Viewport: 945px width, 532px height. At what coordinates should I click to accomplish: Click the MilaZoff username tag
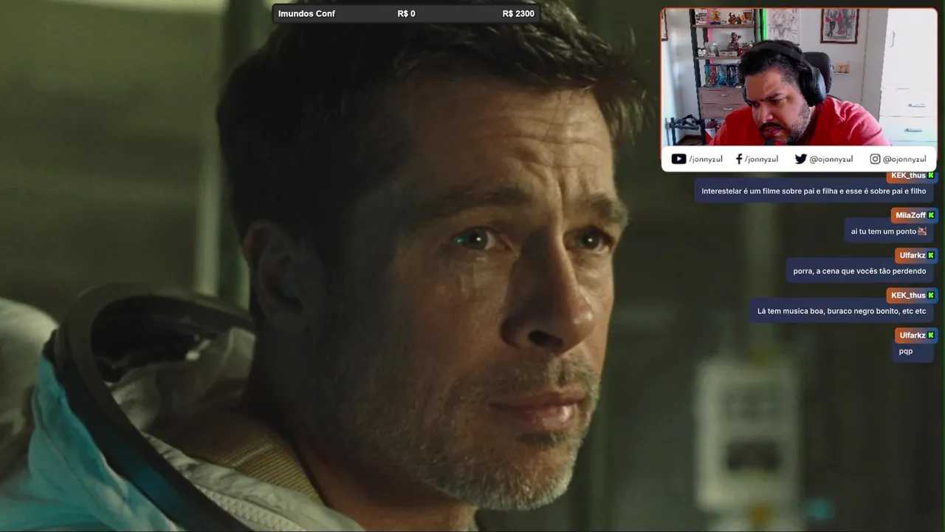tap(910, 215)
